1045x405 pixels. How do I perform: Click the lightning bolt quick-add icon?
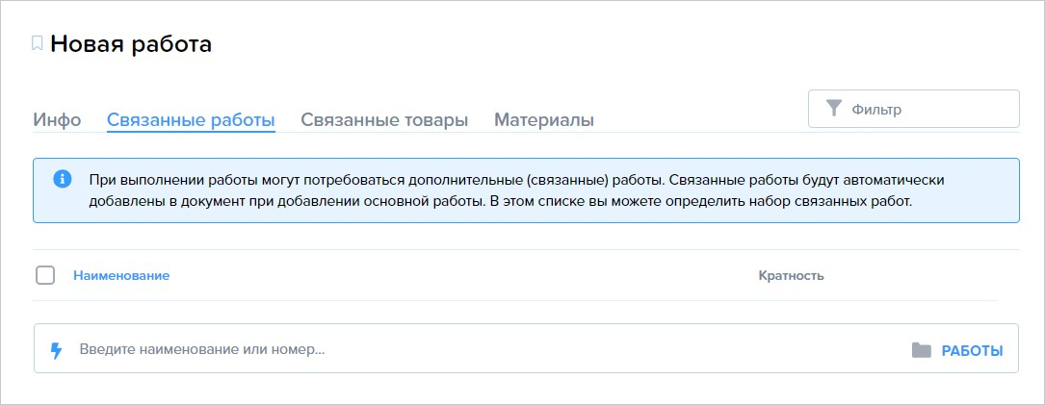coord(57,350)
